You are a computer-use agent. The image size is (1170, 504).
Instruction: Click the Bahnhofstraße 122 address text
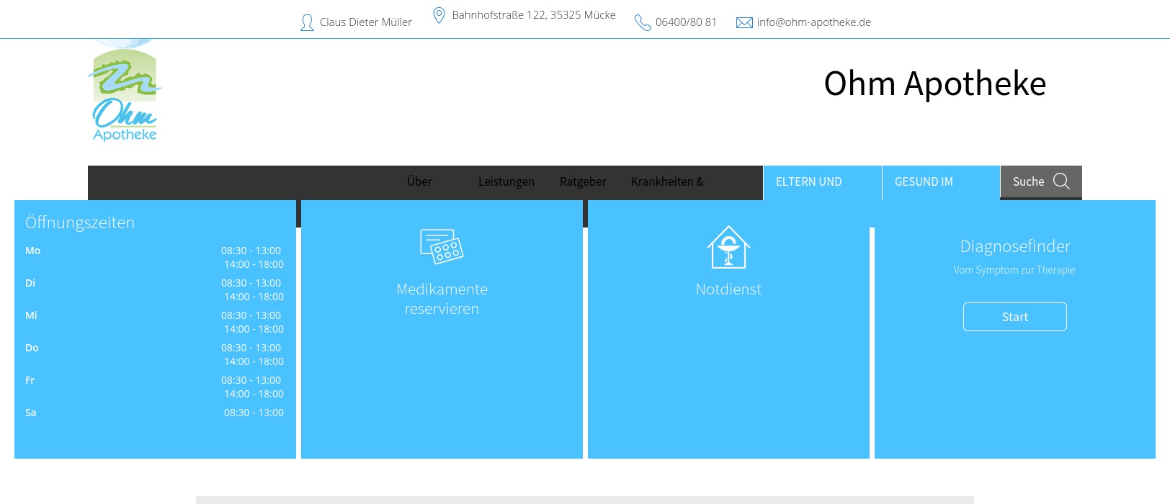(534, 15)
